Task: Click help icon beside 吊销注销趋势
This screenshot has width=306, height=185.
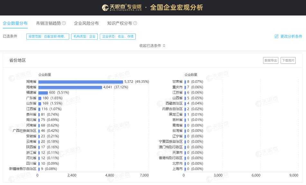Action: tap(64, 23)
